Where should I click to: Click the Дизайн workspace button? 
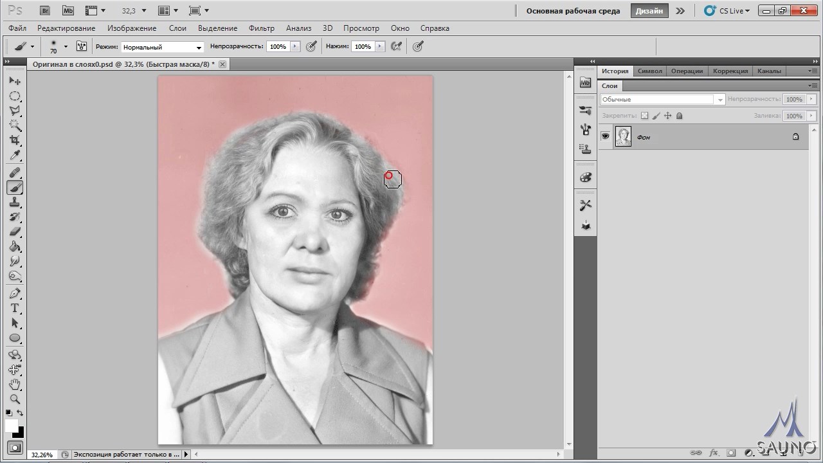coord(649,11)
